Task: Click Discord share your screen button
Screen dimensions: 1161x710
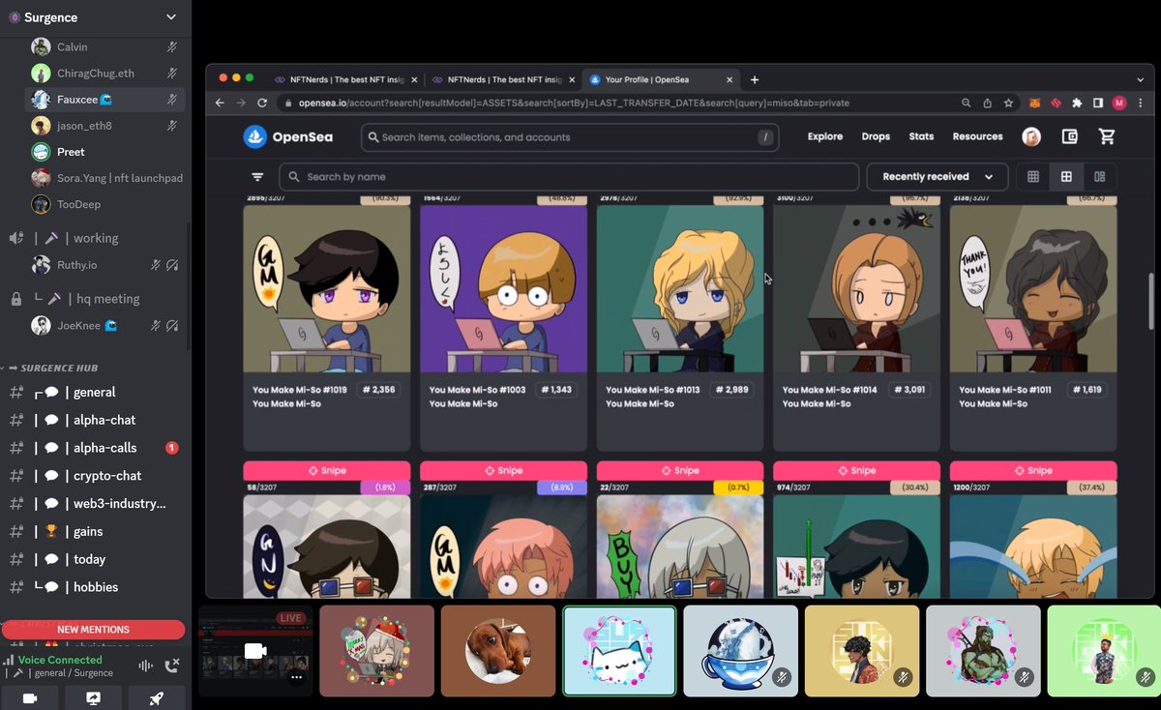Action: coord(94,698)
